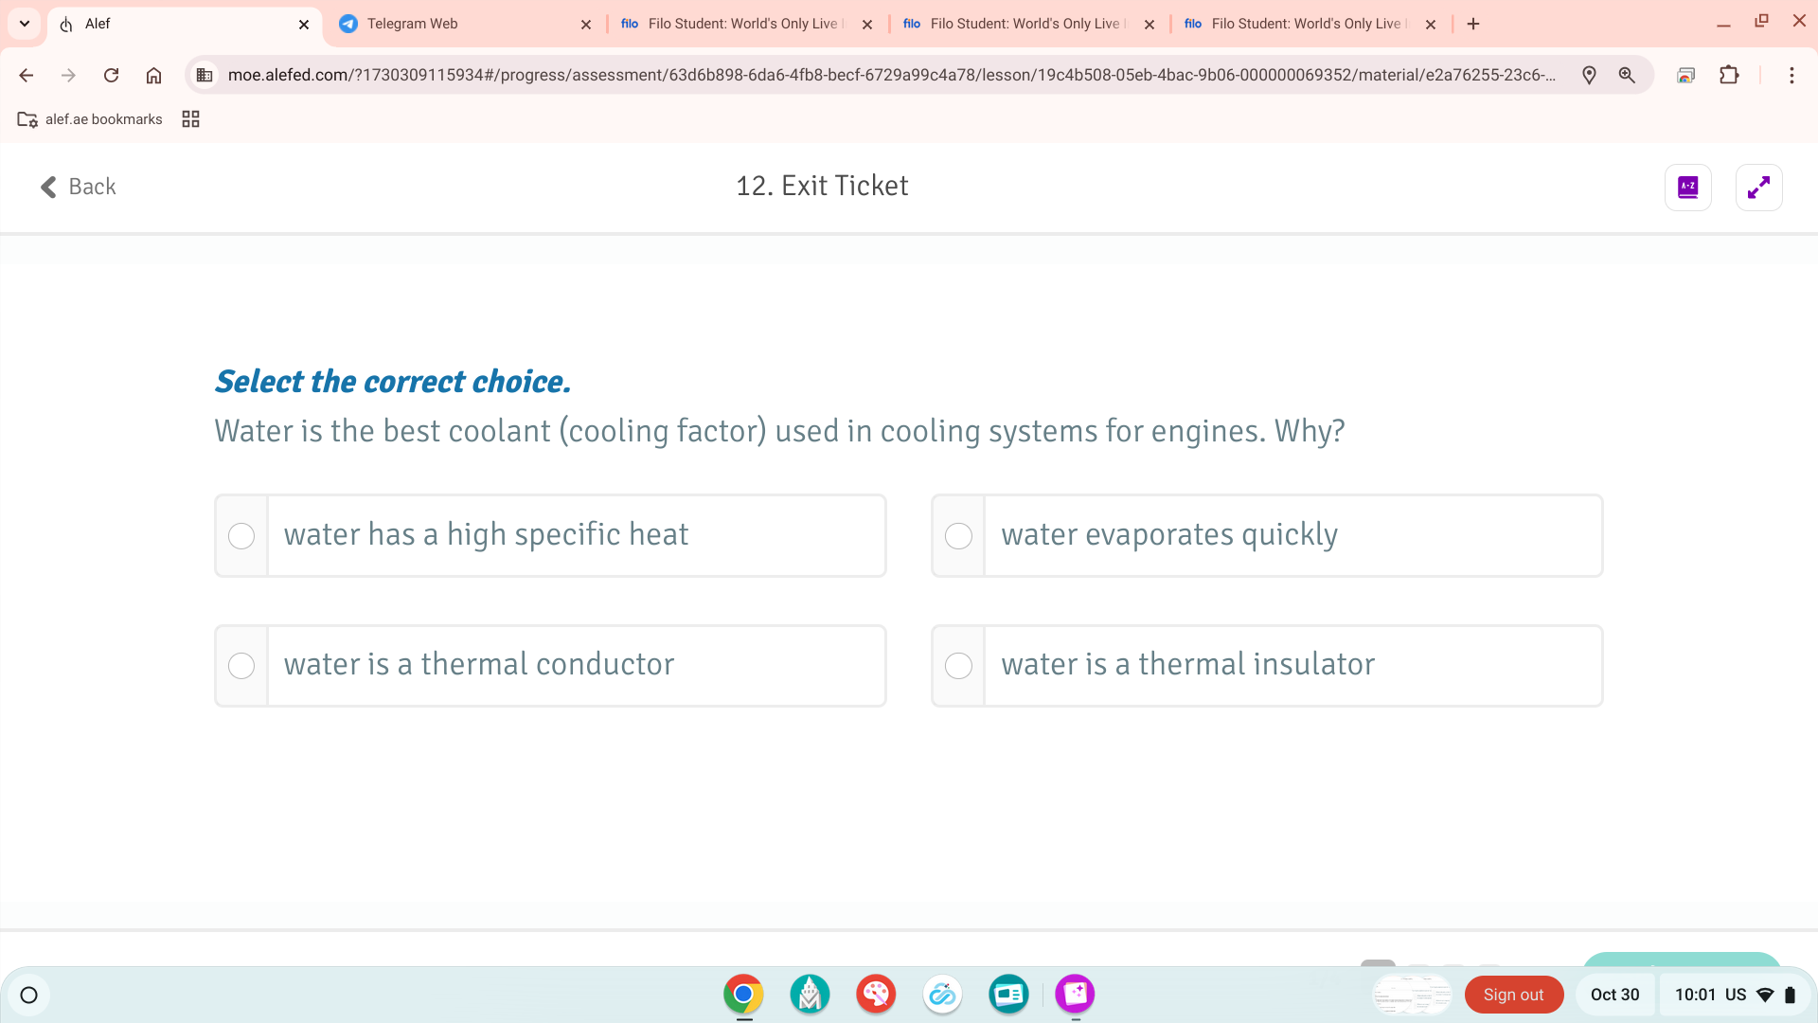This screenshot has height=1023, width=1818.
Task: Click the Sign out button
Action: (x=1512, y=995)
